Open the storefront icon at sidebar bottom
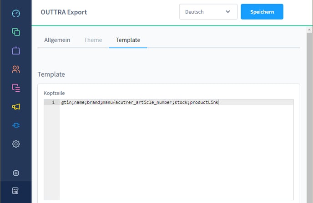313x203 pixels. [15, 191]
